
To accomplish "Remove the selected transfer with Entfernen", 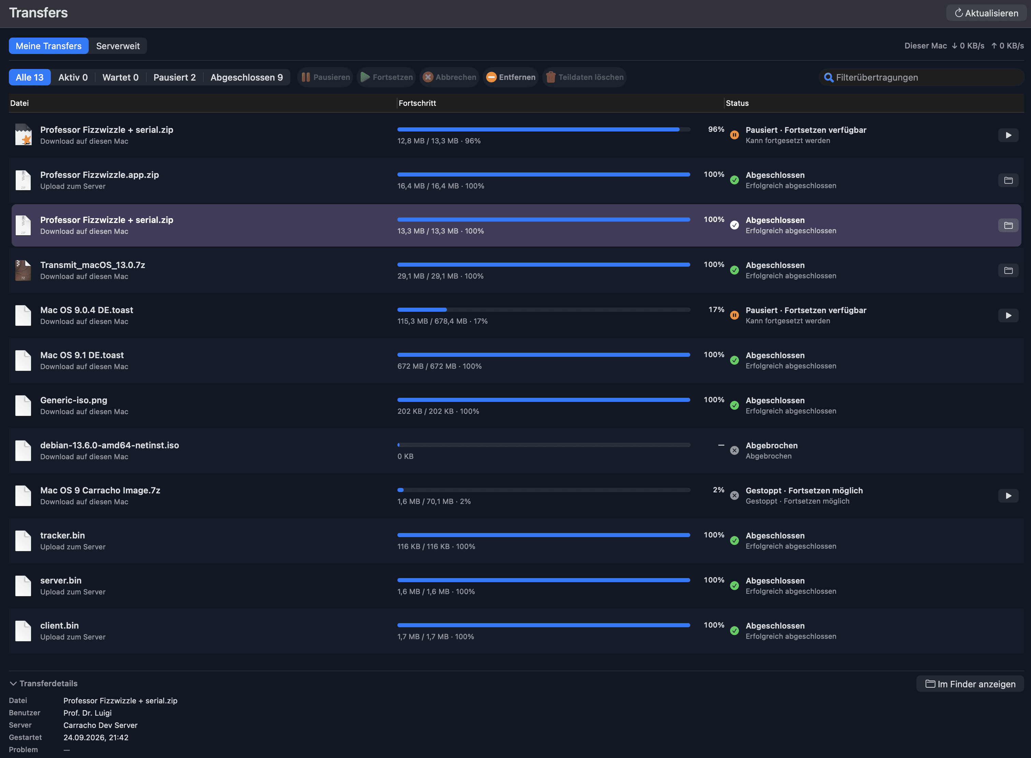I will pos(511,77).
